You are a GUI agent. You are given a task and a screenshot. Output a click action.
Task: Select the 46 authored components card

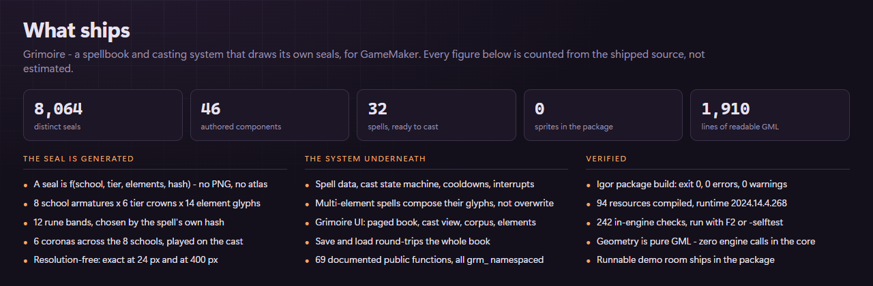point(269,115)
